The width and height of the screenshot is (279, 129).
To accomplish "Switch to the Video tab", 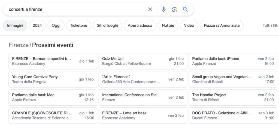I will click(x=189, y=26).
